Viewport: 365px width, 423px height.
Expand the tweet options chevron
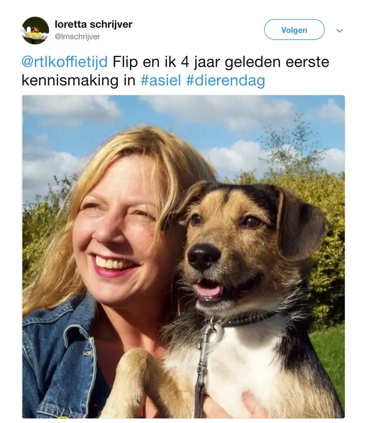coord(339,31)
